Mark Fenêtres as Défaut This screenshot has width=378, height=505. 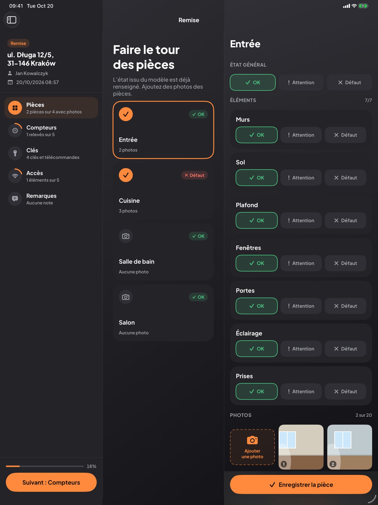point(345,263)
